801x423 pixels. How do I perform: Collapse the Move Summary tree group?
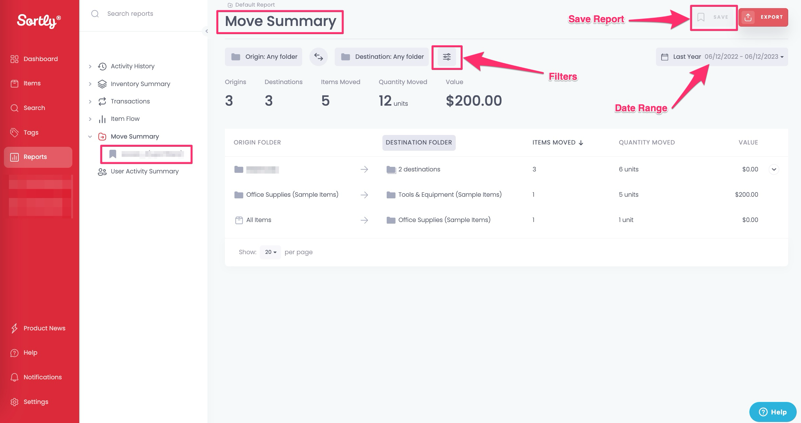click(x=90, y=137)
